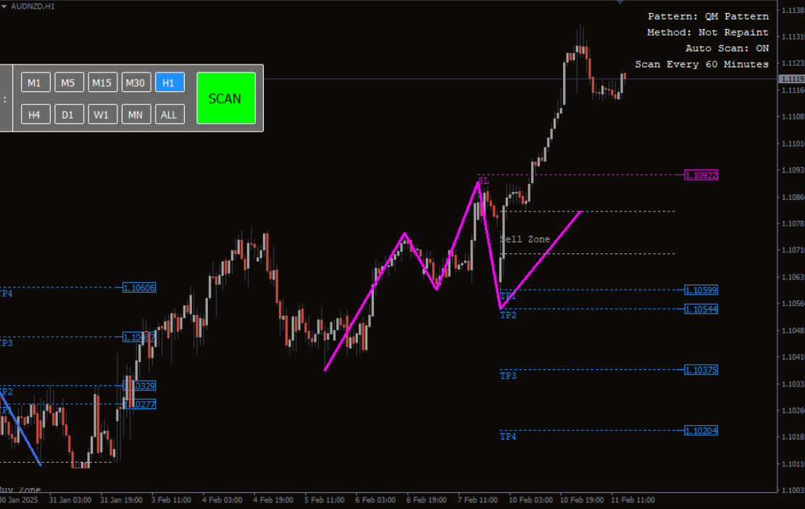The image size is (805, 509).
Task: Click the 1.10375 TP3 price label
Action: (x=701, y=370)
